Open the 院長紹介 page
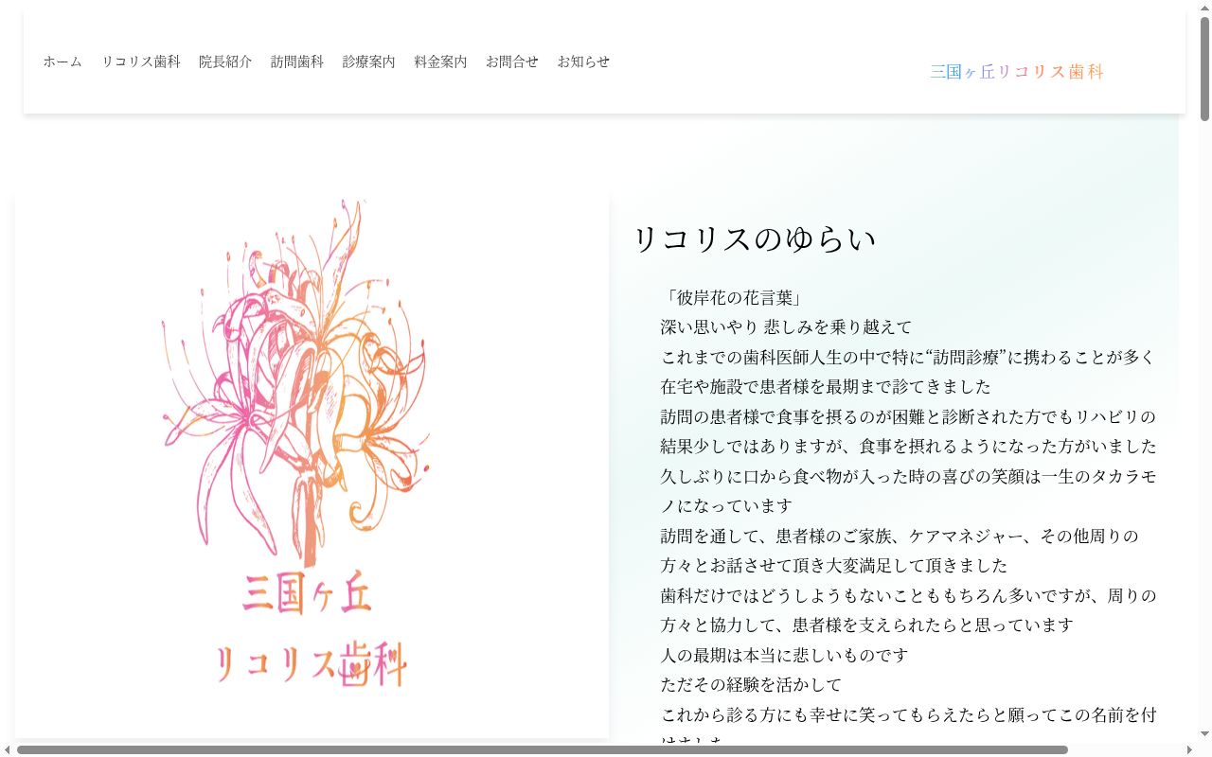1212x757 pixels. click(225, 62)
